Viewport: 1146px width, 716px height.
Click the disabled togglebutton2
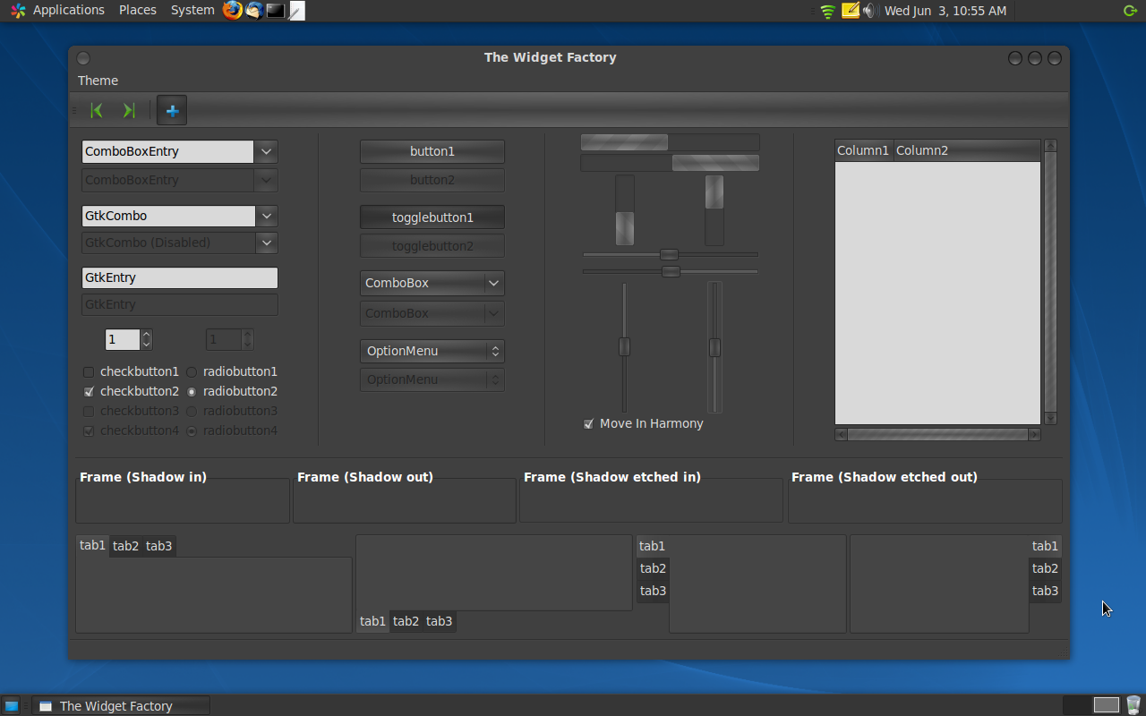[432, 246]
